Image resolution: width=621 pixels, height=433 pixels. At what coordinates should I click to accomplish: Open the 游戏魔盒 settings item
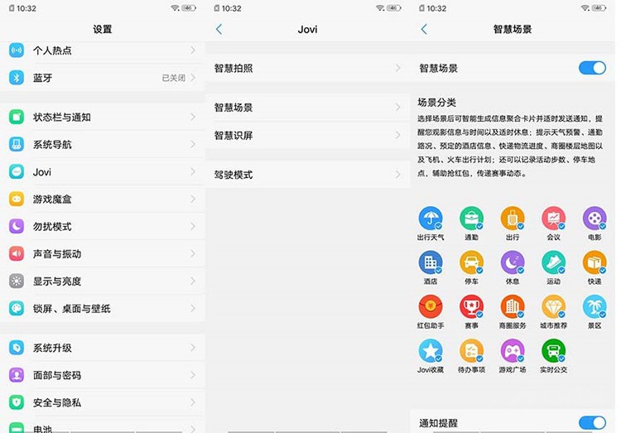tap(103, 199)
